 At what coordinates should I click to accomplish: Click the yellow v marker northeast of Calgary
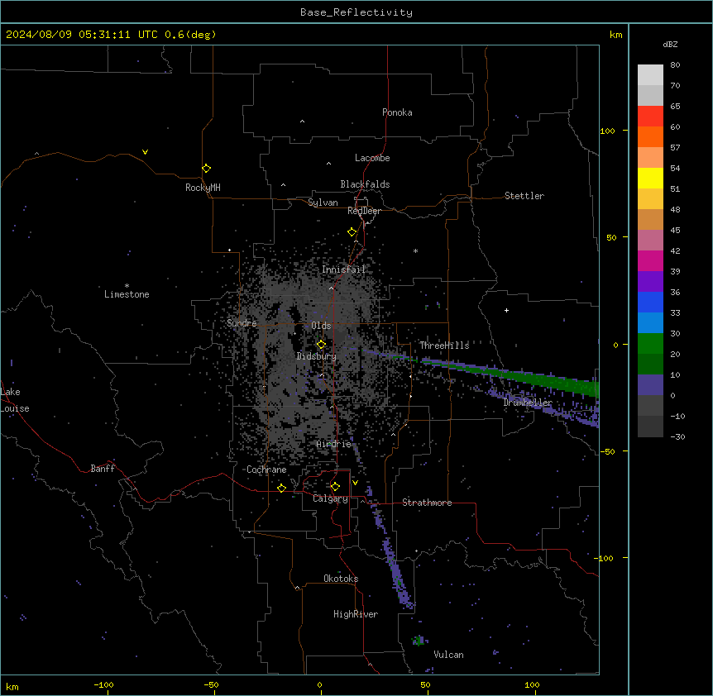click(x=355, y=483)
